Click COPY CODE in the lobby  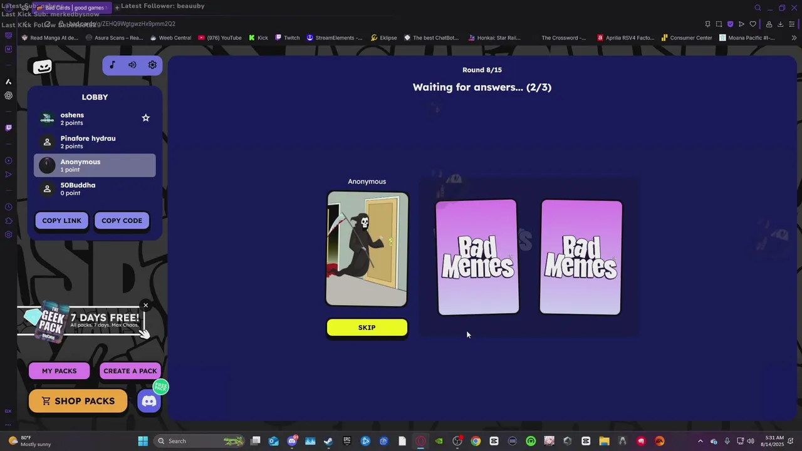point(122,220)
